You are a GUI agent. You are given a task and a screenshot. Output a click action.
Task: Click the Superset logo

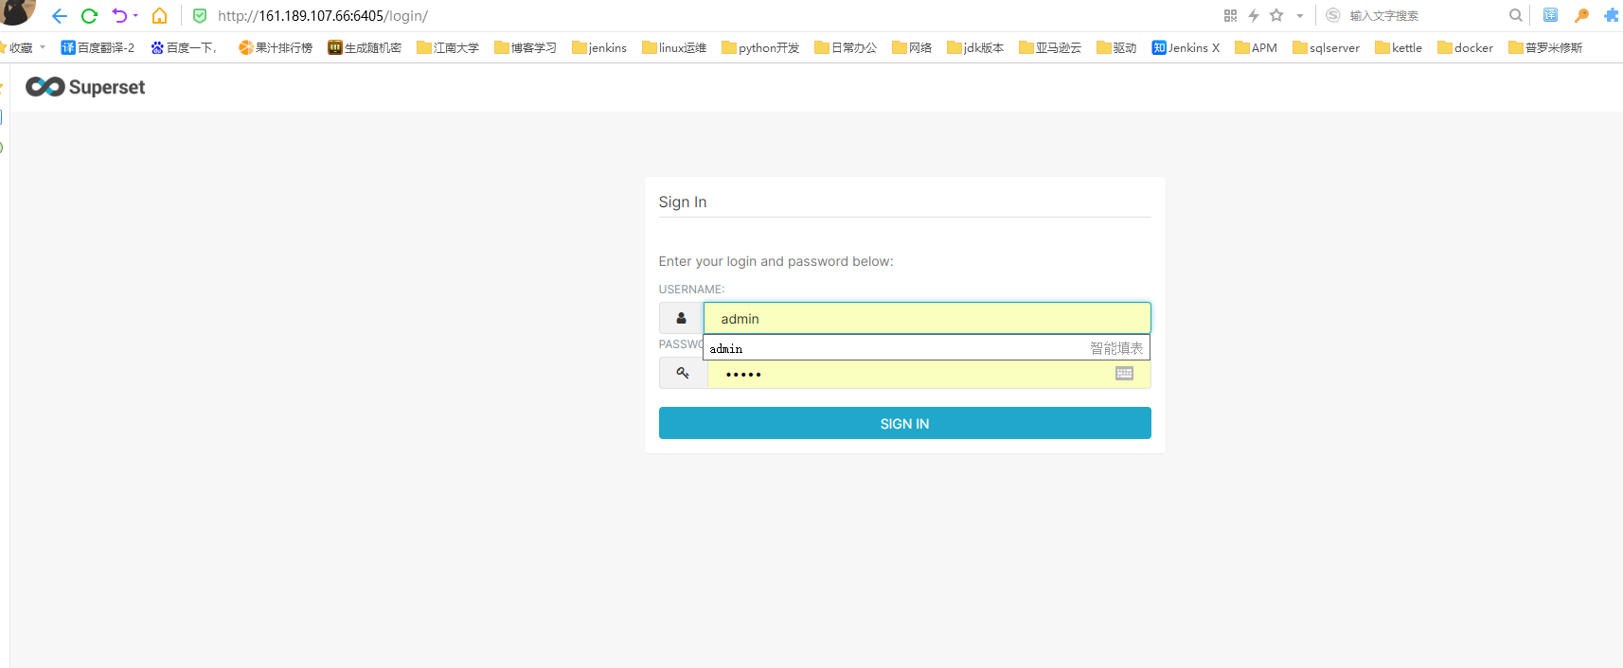85,87
